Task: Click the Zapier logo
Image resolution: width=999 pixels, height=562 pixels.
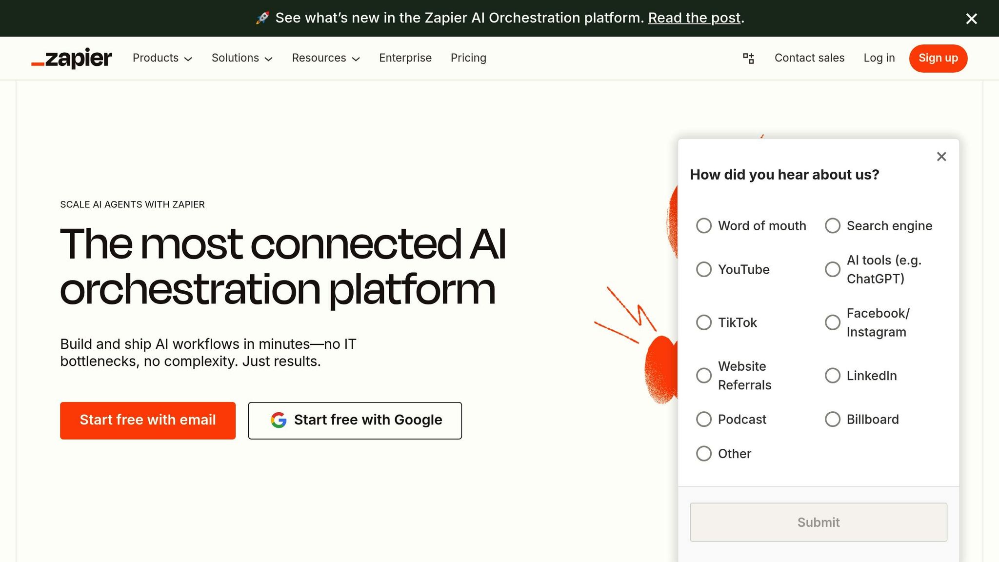Action: pyautogui.click(x=71, y=58)
